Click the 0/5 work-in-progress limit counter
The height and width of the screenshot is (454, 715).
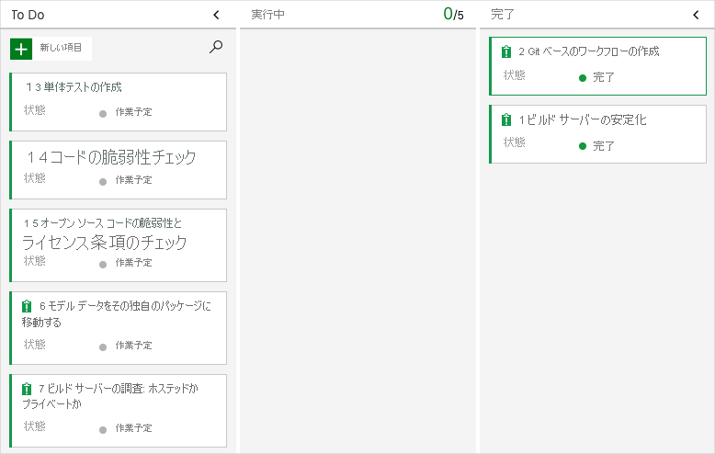pyautogui.click(x=453, y=14)
